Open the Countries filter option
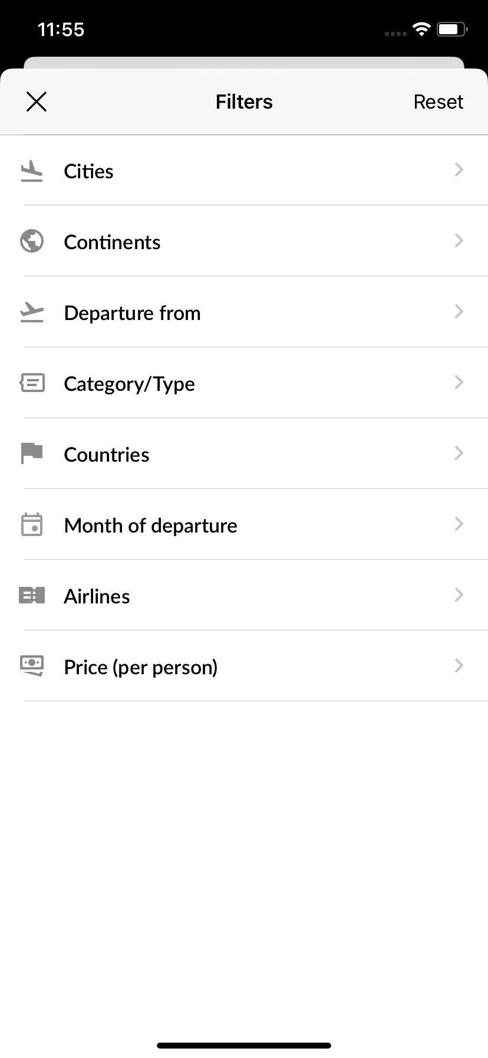Viewport: 488px width, 1058px height. 244,453
